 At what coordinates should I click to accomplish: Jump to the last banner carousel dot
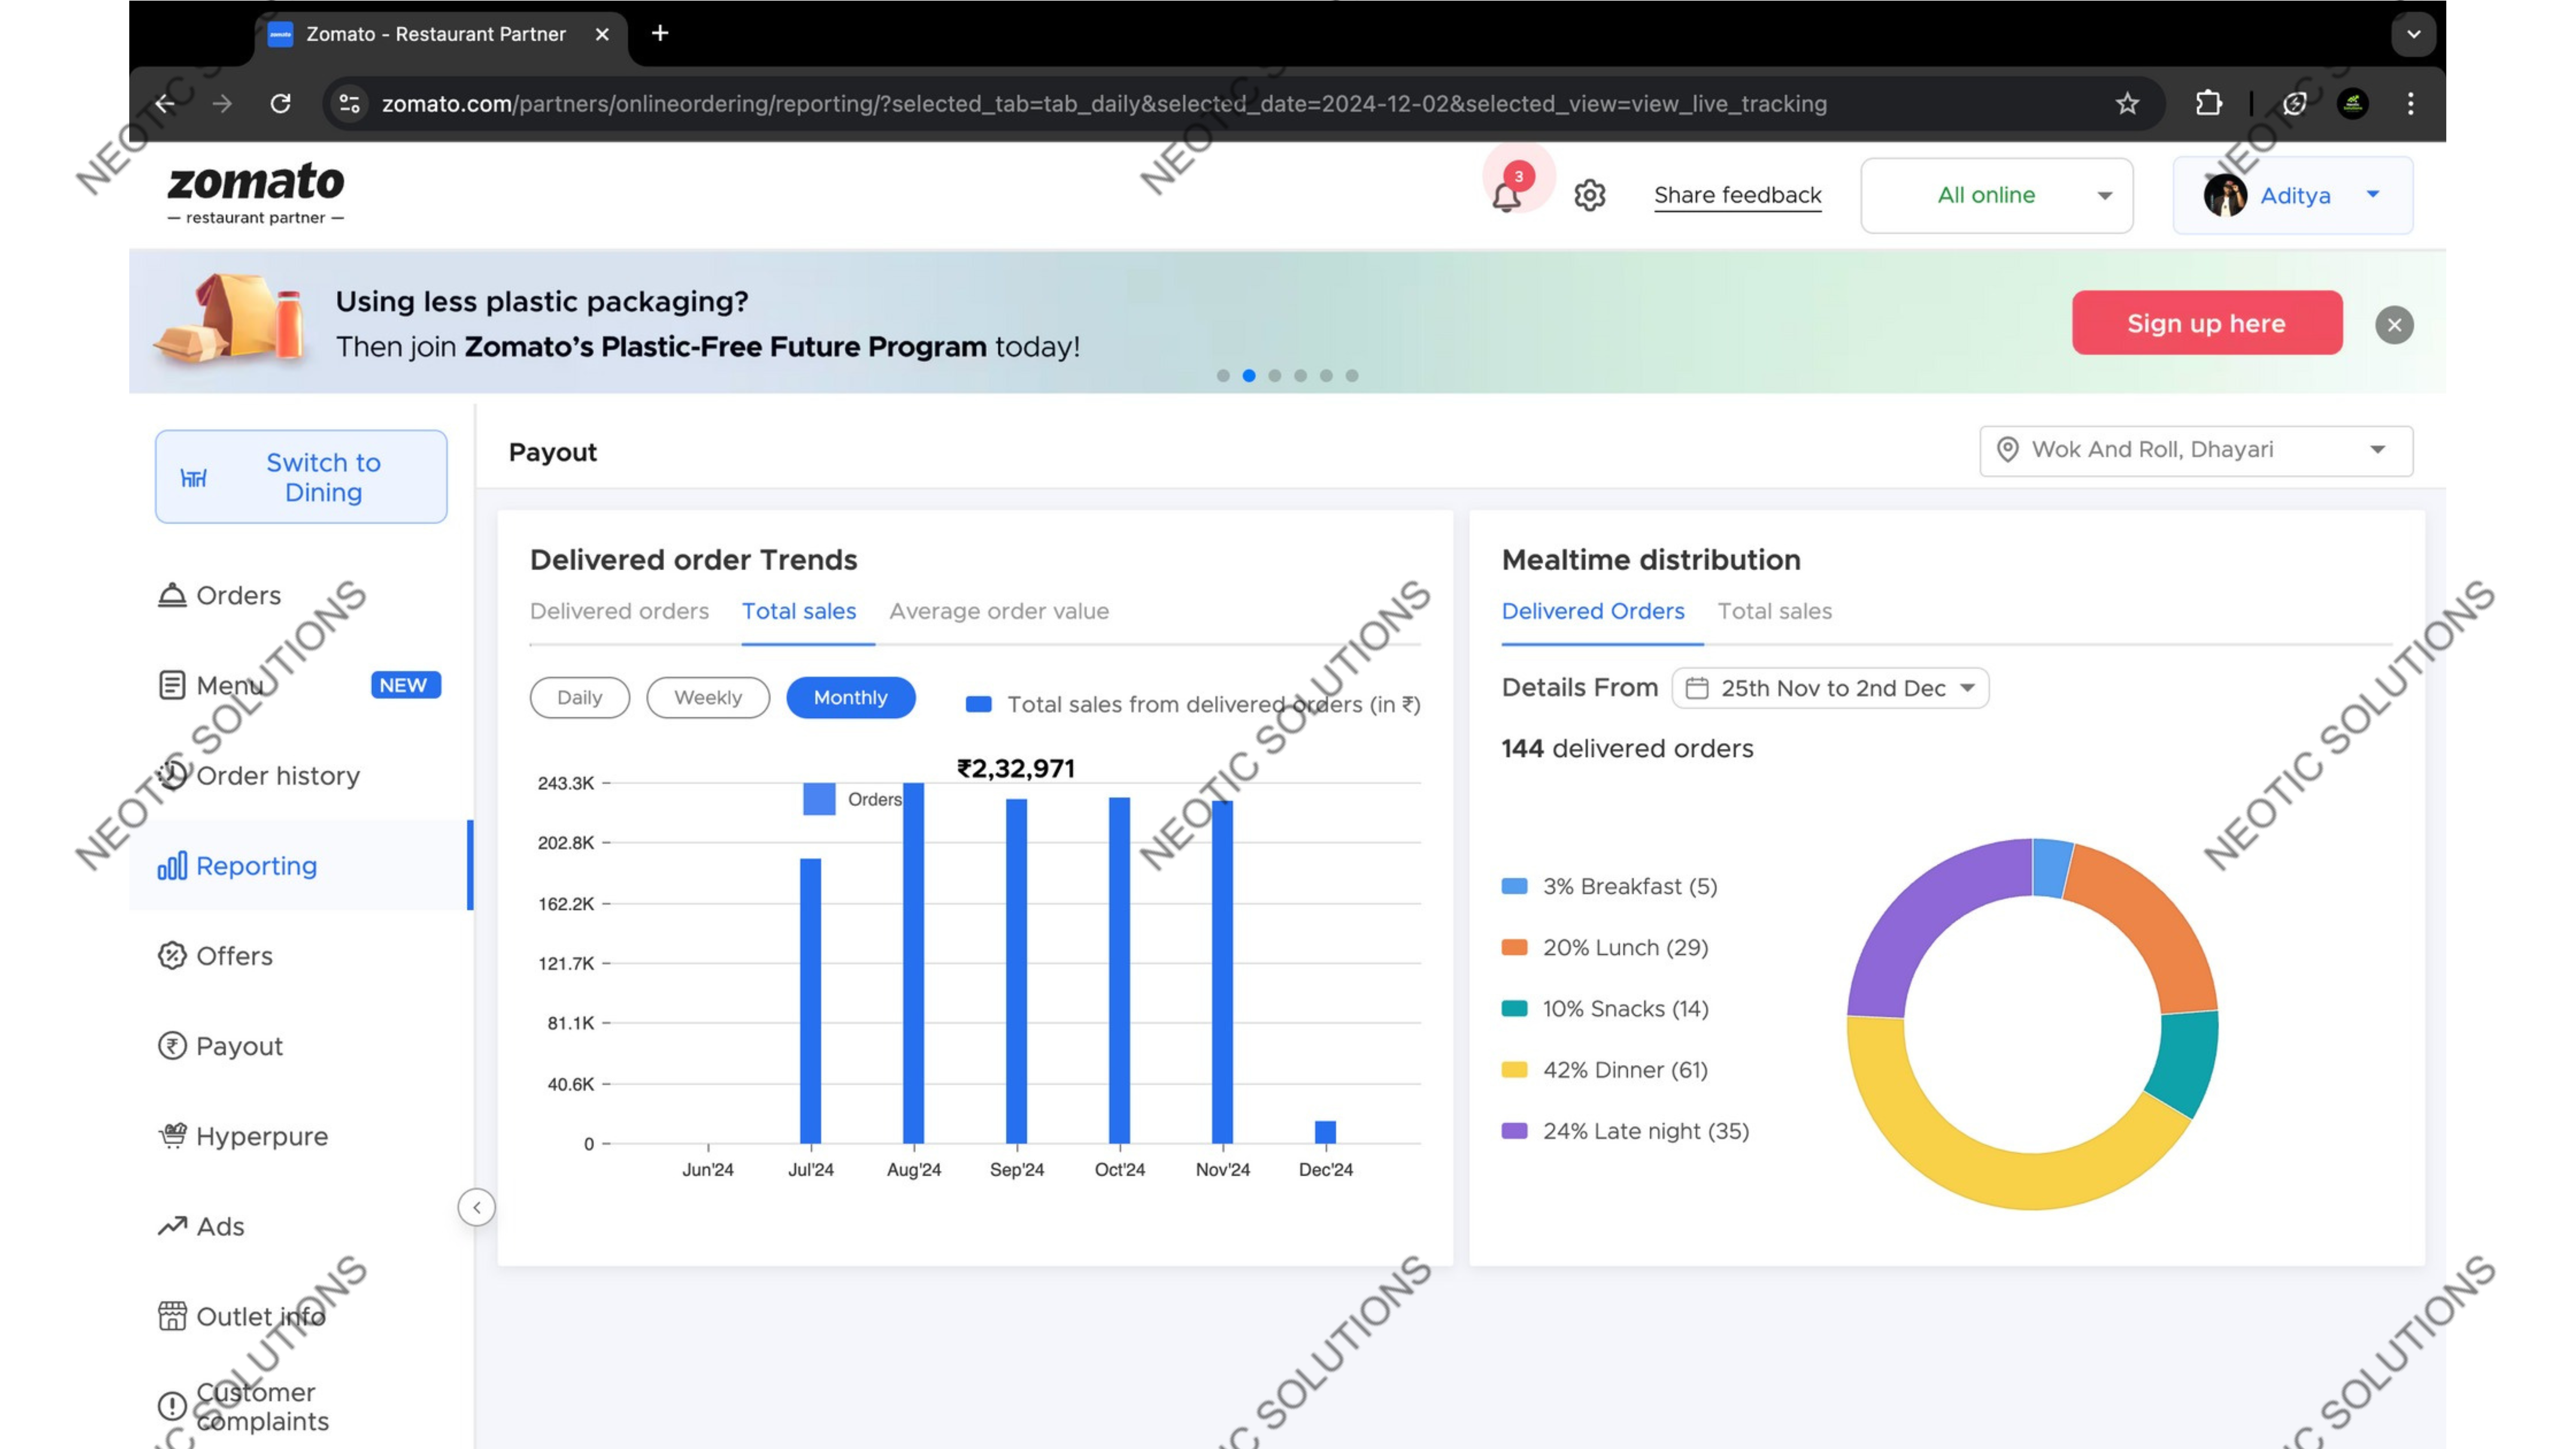[x=1352, y=376]
